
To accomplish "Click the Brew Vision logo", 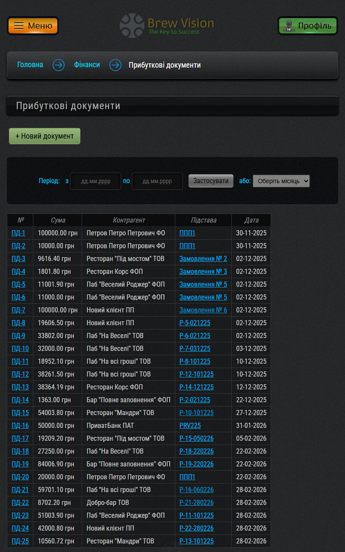I will click(x=167, y=26).
